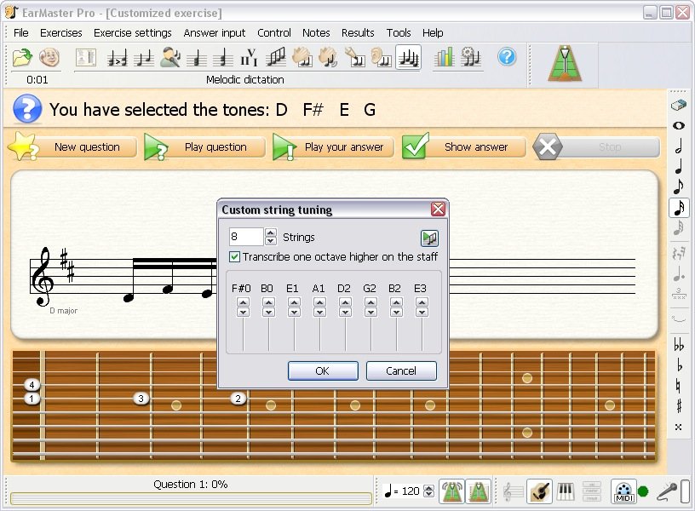
Task: Select the chord progressions II-V-I icon
Action: (249, 58)
